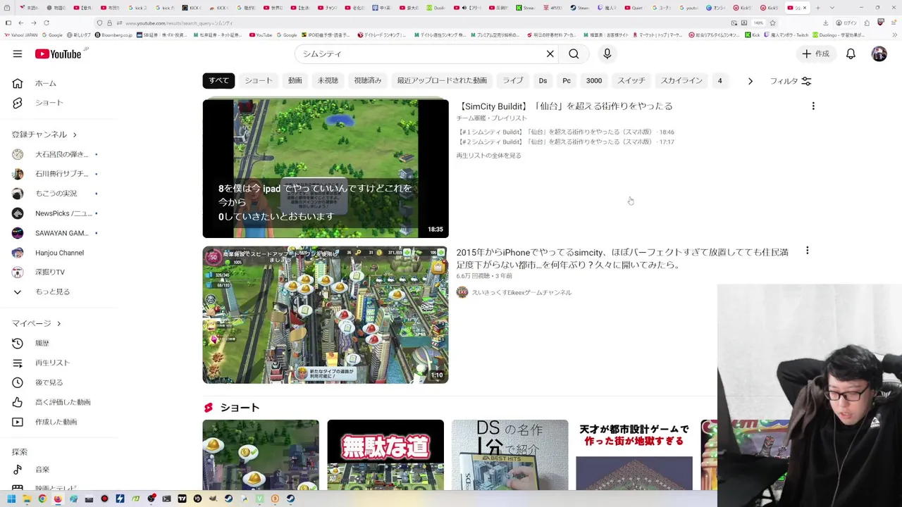Select the スカイライン filter chip

tap(681, 80)
